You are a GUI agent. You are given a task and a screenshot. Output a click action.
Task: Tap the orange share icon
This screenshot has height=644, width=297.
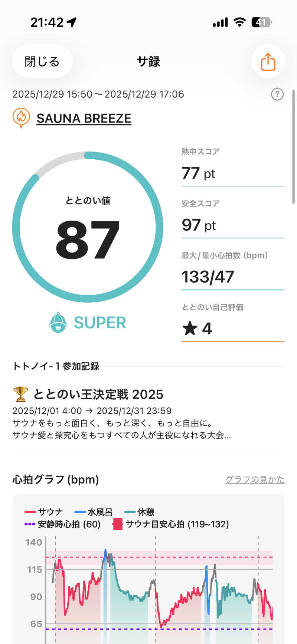(x=268, y=62)
